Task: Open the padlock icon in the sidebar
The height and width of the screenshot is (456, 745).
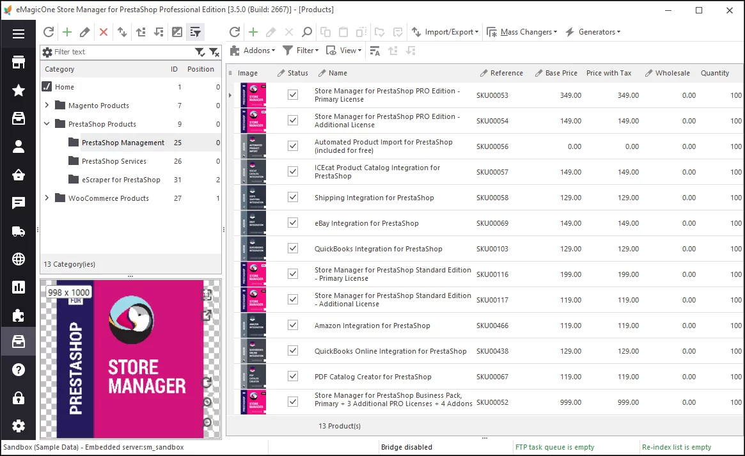Action: pos(18,398)
